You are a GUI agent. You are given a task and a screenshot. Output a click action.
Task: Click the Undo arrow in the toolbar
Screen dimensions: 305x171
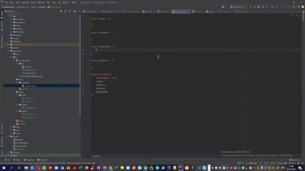(x=294, y=7)
